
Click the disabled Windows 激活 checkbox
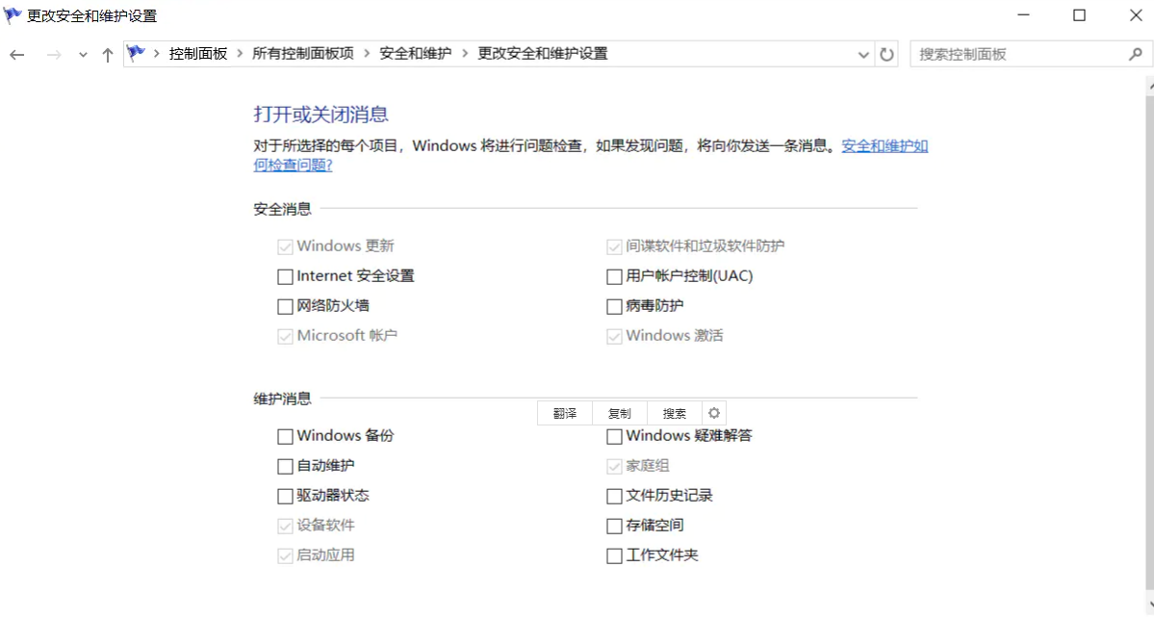point(614,336)
